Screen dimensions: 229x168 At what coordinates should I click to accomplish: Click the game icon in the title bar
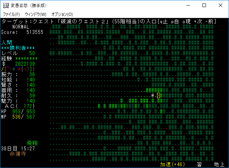point(6,6)
